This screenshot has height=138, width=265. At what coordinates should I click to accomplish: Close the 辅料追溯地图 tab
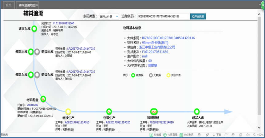point(37,5)
